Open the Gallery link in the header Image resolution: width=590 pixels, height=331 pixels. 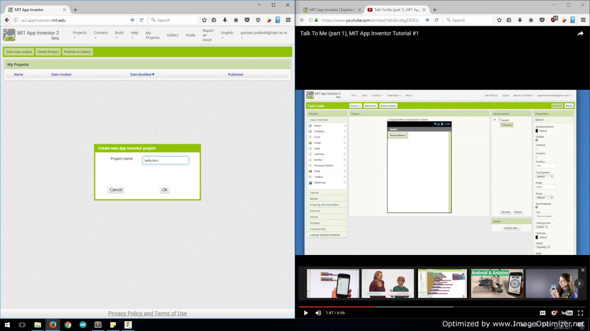tap(172, 35)
